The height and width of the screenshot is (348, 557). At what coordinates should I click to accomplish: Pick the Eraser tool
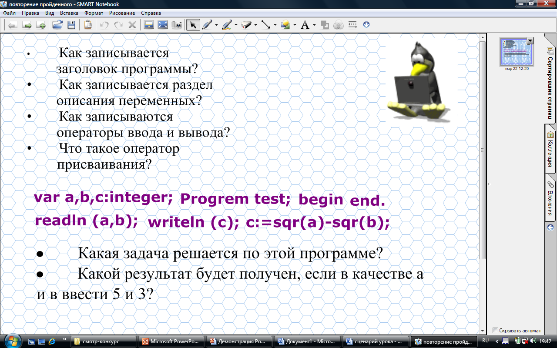coord(246,25)
